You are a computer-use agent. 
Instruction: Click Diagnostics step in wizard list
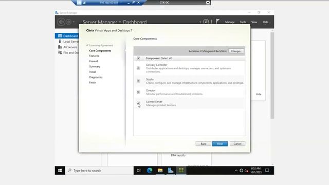click(x=96, y=77)
